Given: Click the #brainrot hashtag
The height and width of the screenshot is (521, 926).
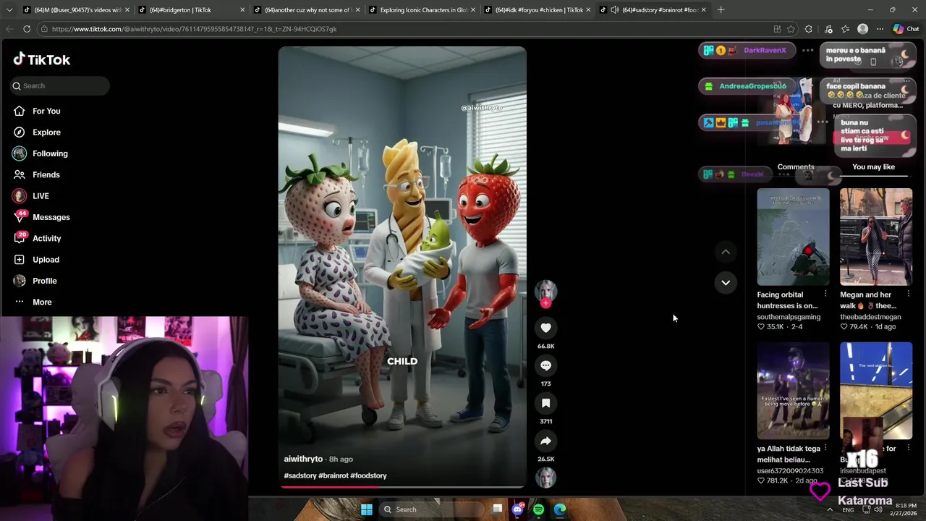Looking at the screenshot, I should pyautogui.click(x=334, y=475).
